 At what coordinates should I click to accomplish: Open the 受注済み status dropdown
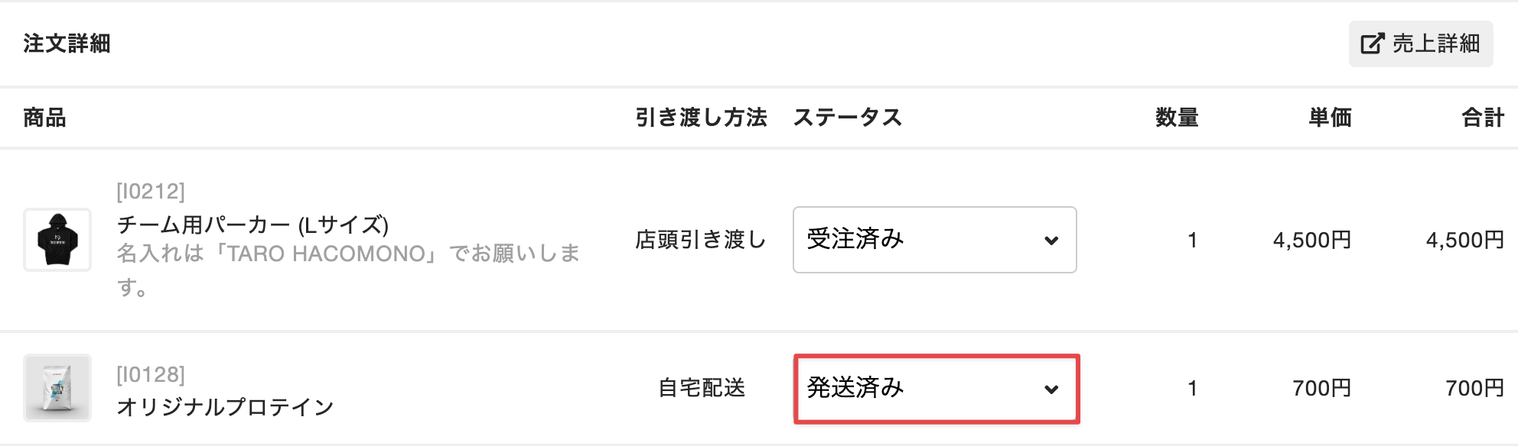coord(933,240)
